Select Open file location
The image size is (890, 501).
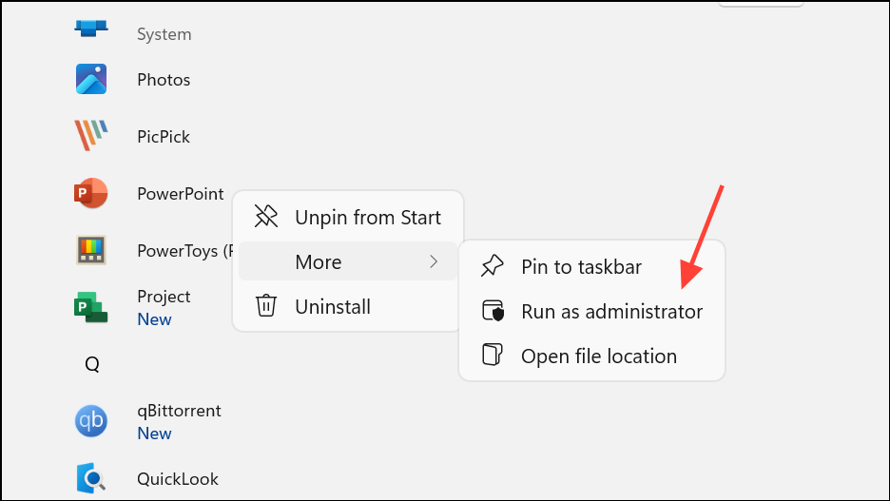598,356
